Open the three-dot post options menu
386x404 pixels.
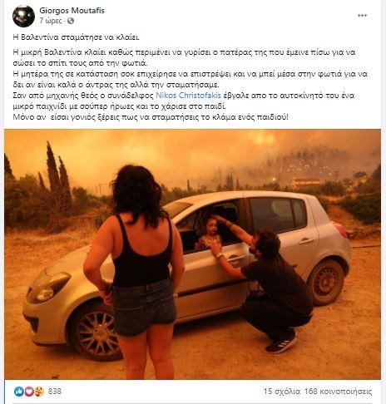point(362,15)
